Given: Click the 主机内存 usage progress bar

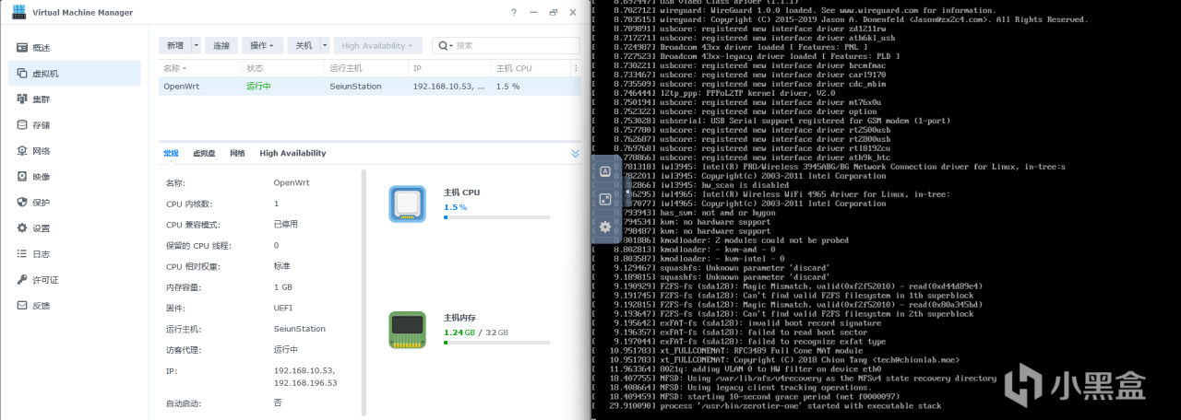Looking at the screenshot, I should pos(496,343).
